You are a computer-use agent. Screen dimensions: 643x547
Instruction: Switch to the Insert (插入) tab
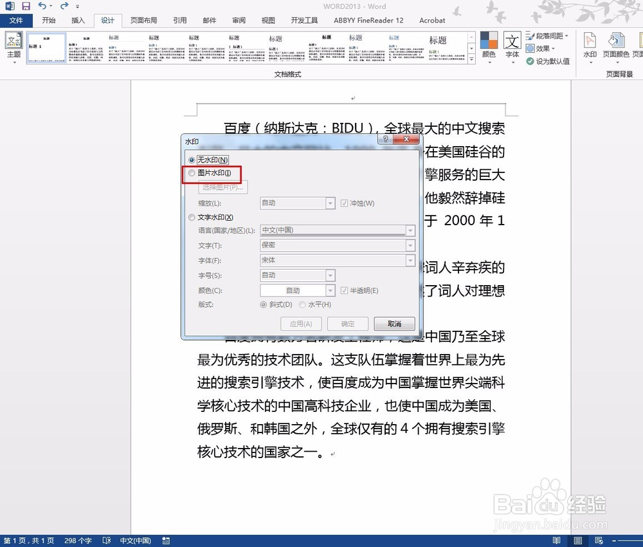[x=78, y=20]
